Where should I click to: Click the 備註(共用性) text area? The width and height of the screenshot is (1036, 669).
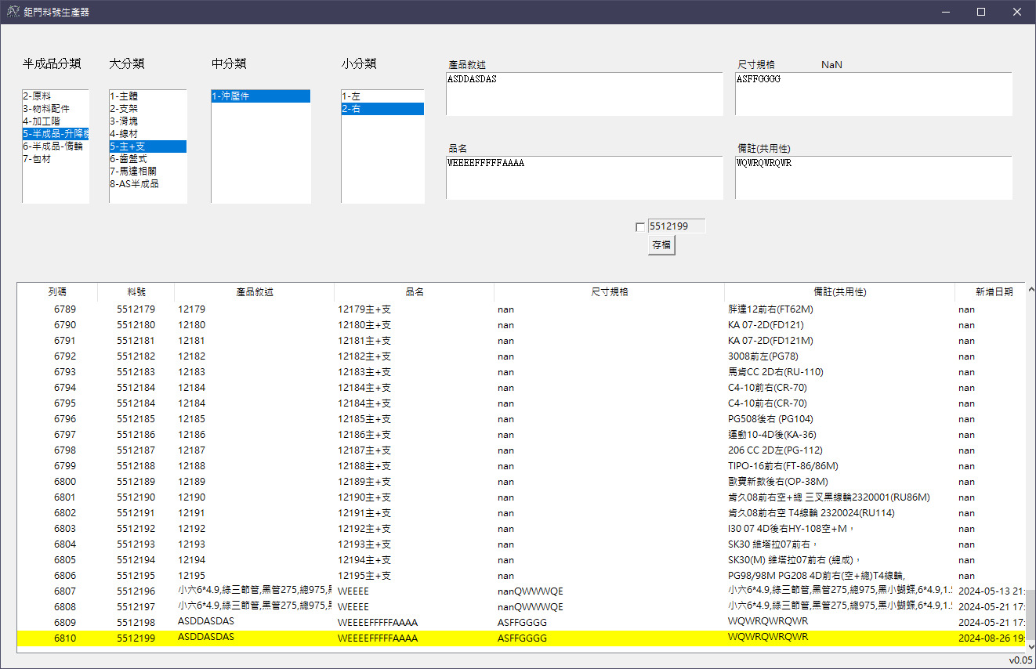pyautogui.click(x=873, y=178)
